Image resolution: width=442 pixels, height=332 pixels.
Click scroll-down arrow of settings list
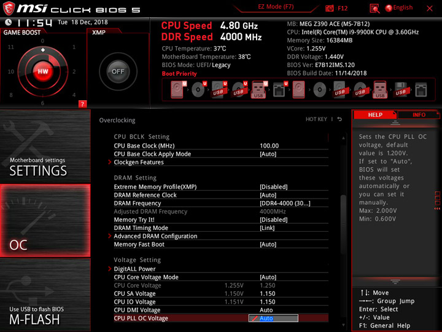pyautogui.click(x=343, y=325)
